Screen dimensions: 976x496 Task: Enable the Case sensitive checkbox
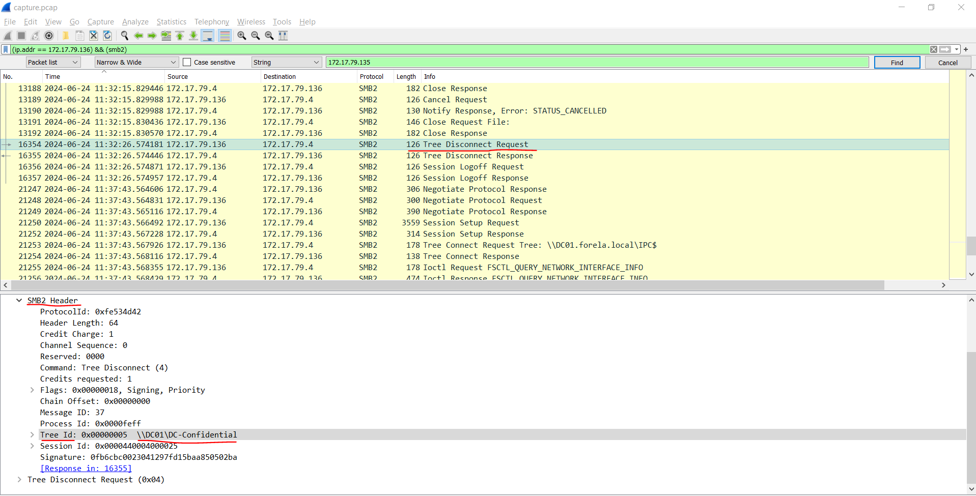pos(187,63)
